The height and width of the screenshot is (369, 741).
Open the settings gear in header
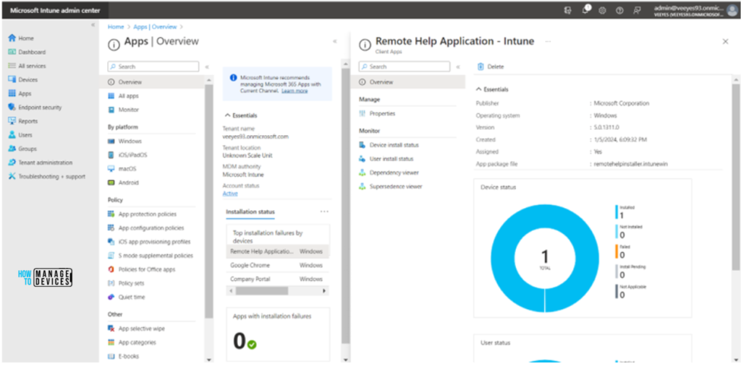(602, 10)
